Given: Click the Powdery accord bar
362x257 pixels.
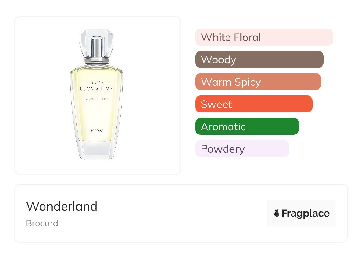Looking at the screenshot, I should [x=242, y=149].
